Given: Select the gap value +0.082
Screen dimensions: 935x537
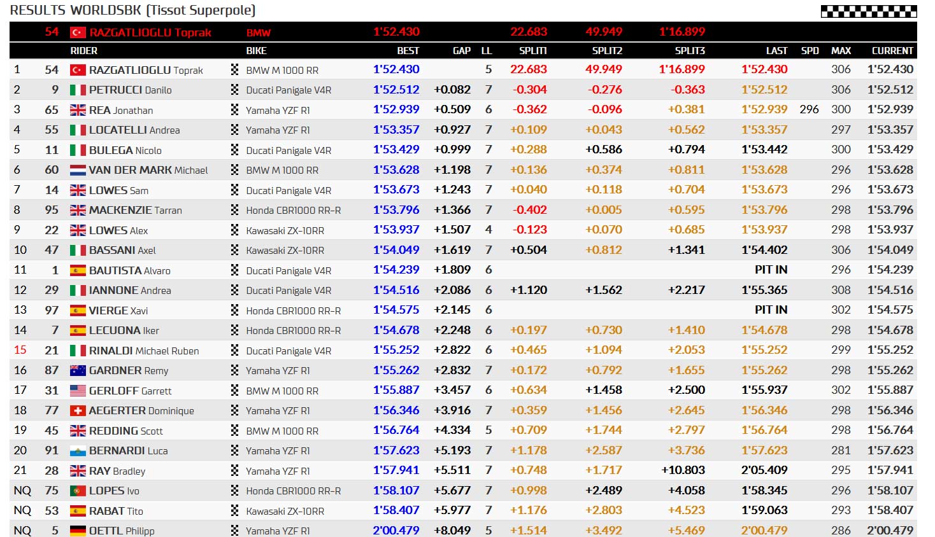Looking at the screenshot, I should tap(452, 90).
